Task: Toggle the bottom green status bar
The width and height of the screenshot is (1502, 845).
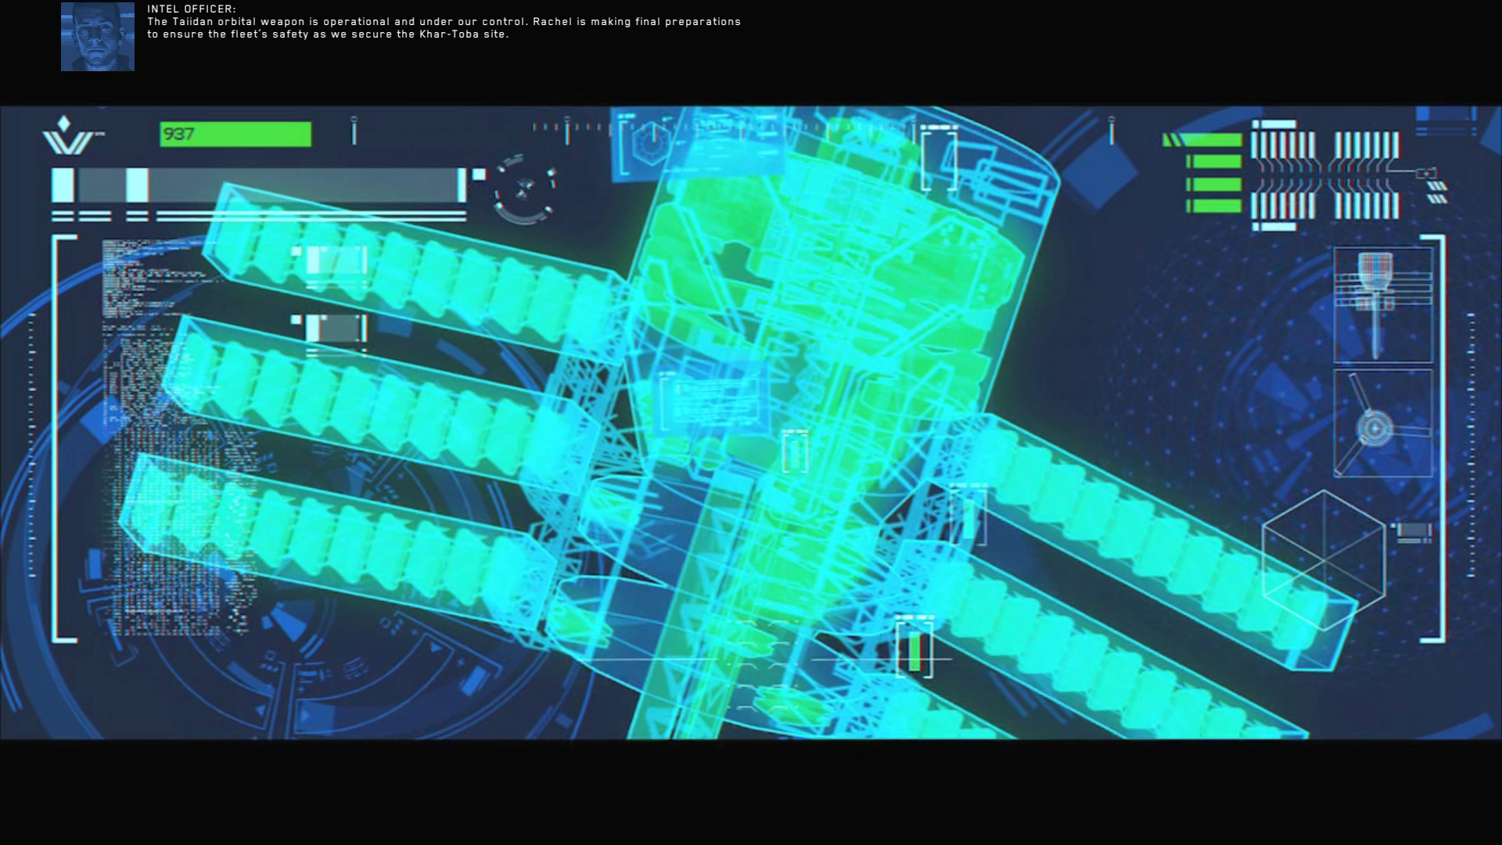Action: 1213,207
